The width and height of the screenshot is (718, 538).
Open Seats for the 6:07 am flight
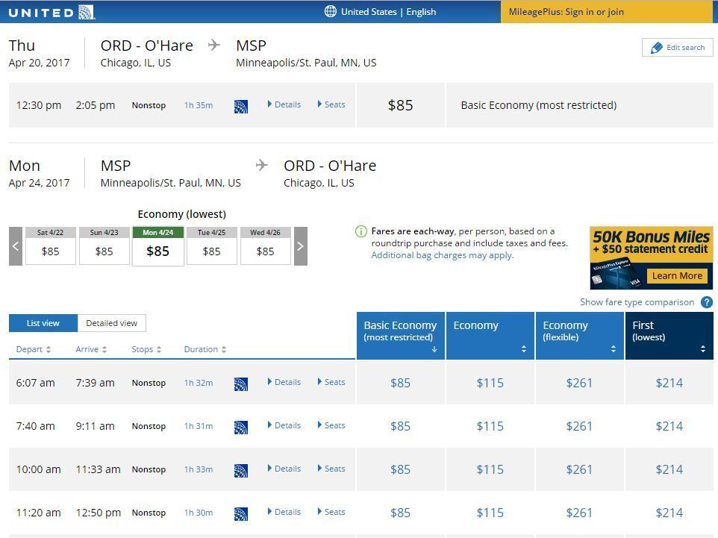331,381
